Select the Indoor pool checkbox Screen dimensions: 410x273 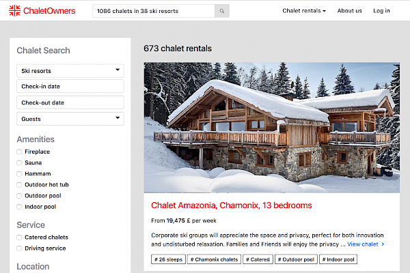coord(19,207)
